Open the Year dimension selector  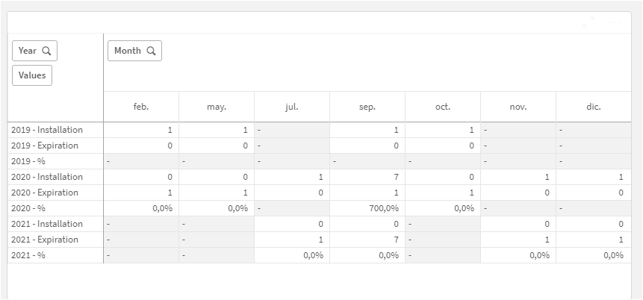coord(28,51)
